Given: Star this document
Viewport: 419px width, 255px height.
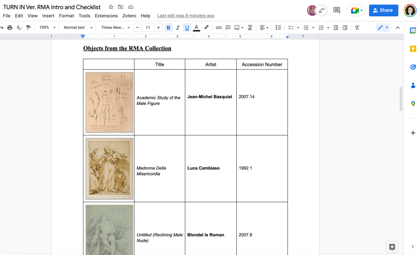Looking at the screenshot, I should tap(111, 7).
